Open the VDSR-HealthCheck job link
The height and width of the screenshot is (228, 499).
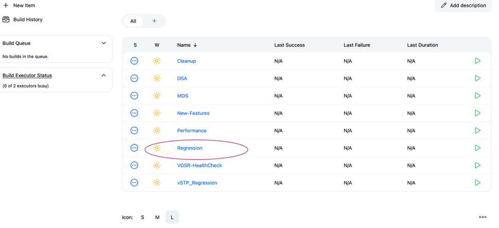pyautogui.click(x=200, y=165)
